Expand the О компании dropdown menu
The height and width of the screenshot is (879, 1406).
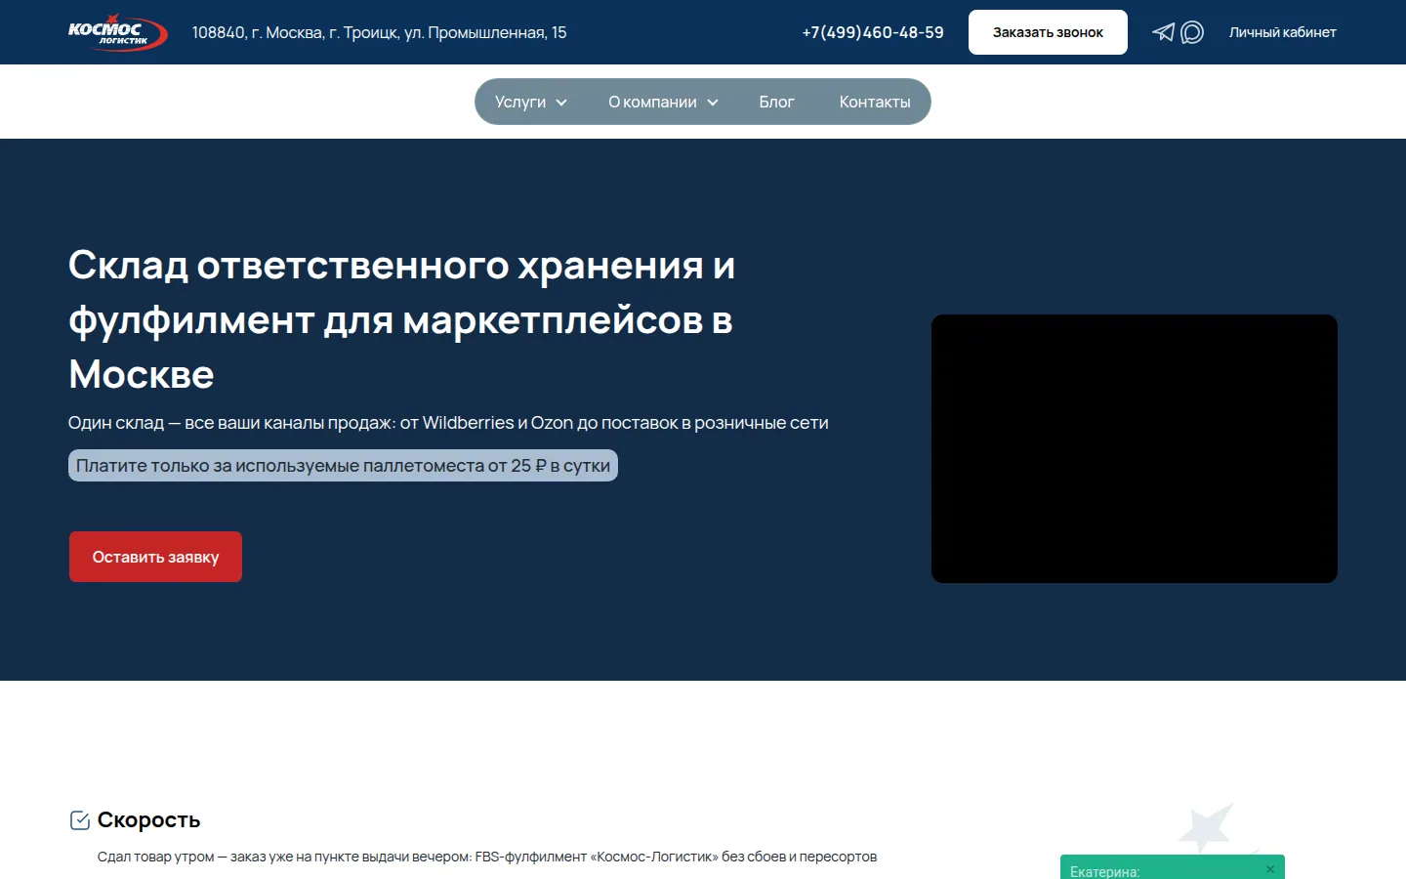click(663, 102)
